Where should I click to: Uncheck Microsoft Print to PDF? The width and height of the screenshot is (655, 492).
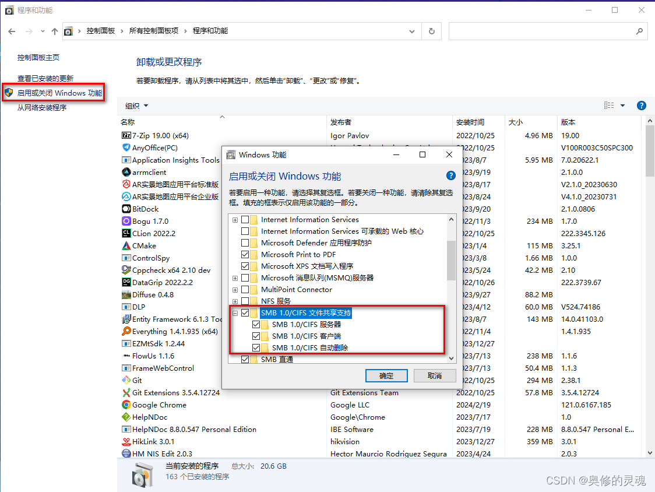[x=245, y=254]
